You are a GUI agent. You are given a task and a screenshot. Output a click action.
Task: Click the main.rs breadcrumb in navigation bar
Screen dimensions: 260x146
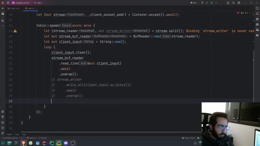[31, 138]
